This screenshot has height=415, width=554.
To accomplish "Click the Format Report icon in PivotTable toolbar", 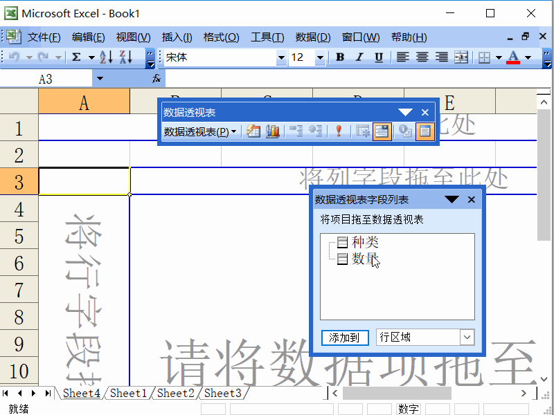I will (253, 131).
